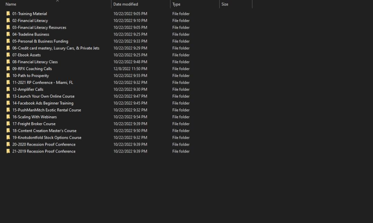The height and width of the screenshot is (223, 373).
Task: Click the Type column header
Action: click(176, 4)
